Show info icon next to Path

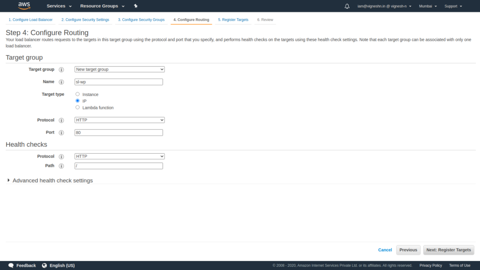click(61, 166)
